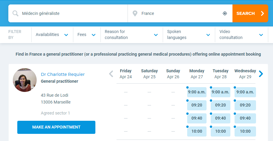The image size is (273, 141).
Task: Click the location pin icon
Action: [x=135, y=13]
